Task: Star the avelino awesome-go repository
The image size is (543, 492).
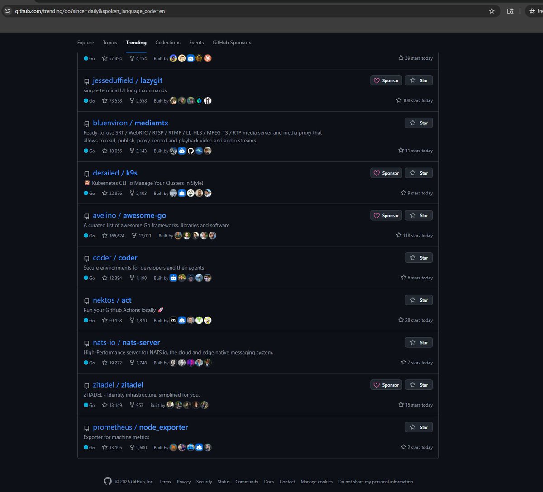Action: click(x=419, y=216)
